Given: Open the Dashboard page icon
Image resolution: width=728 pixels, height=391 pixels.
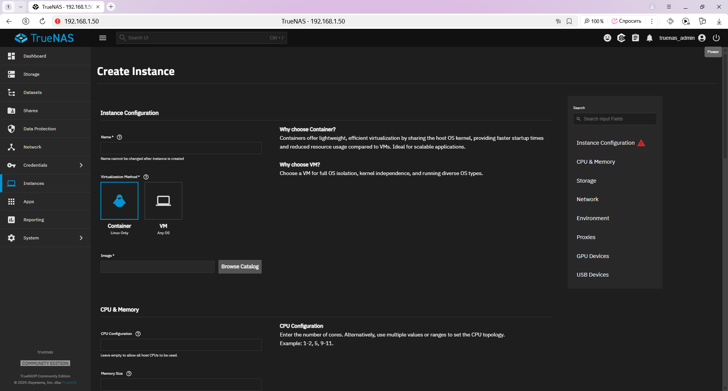Looking at the screenshot, I should click(11, 56).
